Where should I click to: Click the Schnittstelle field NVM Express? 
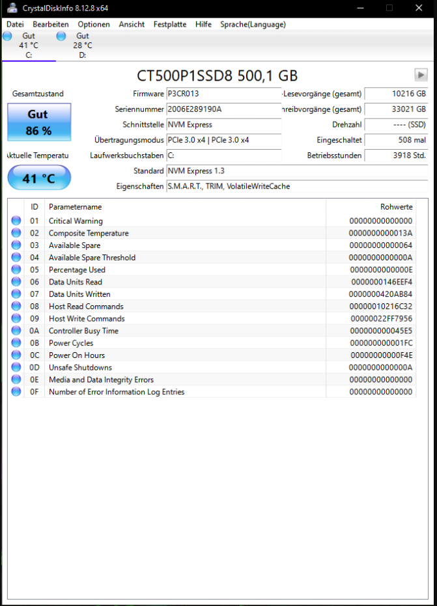coord(224,124)
